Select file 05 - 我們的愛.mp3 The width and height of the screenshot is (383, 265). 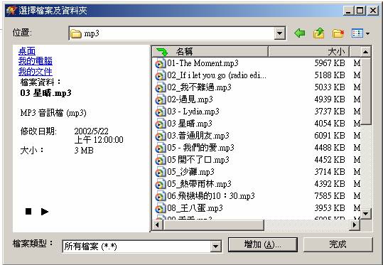tap(200, 148)
